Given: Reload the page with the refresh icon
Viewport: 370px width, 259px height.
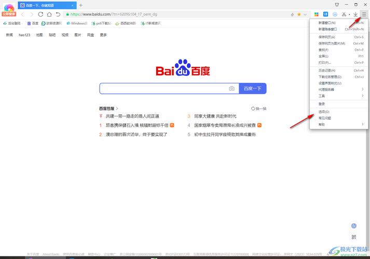Looking at the screenshot, I should pos(40,15).
